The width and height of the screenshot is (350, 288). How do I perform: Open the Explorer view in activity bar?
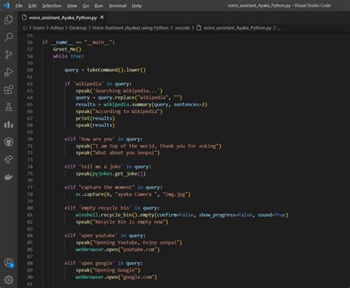[x=9, y=20]
